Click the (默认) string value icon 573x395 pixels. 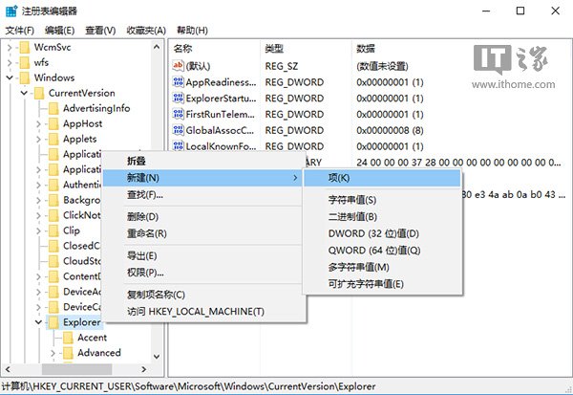tap(178, 66)
